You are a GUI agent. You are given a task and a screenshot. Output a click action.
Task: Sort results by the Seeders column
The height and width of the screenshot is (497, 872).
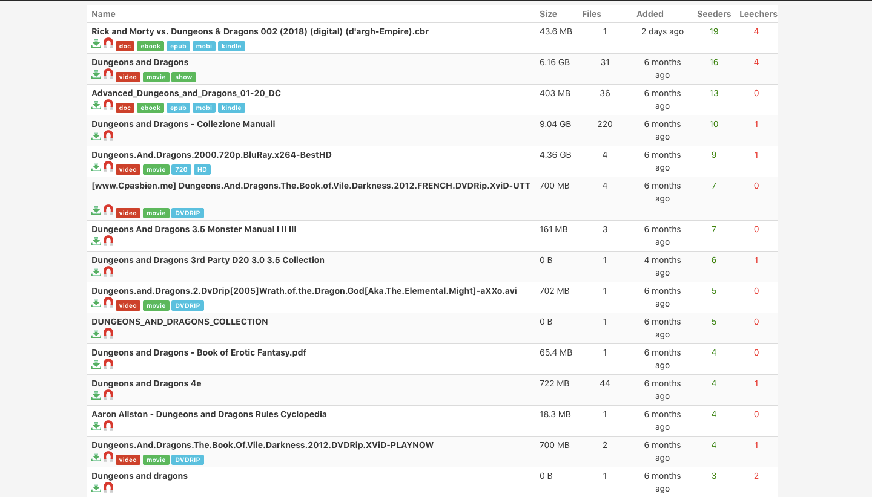point(713,13)
